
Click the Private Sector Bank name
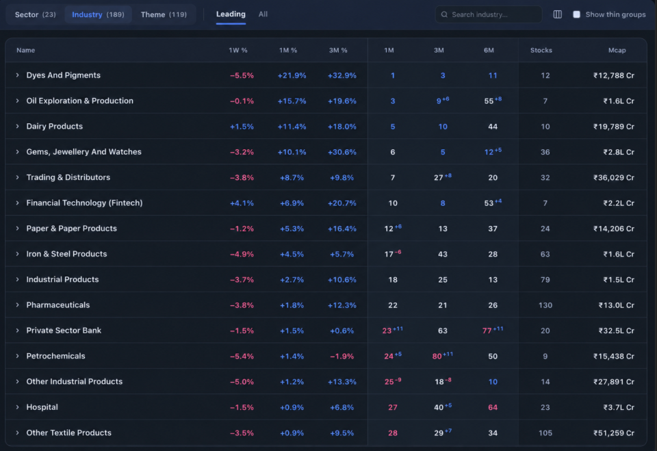[x=64, y=331]
